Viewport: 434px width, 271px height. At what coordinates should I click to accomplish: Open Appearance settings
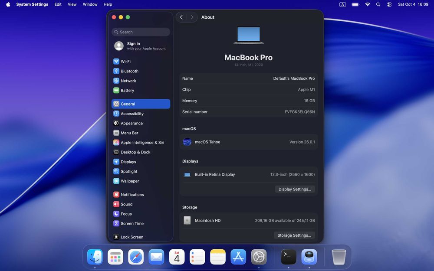click(141, 123)
